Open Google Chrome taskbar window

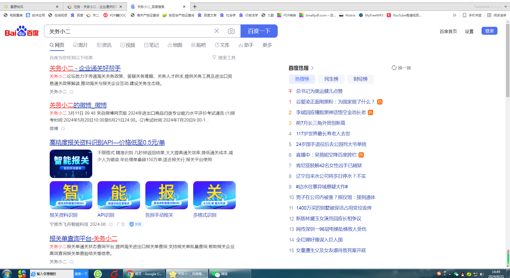tap(144, 274)
